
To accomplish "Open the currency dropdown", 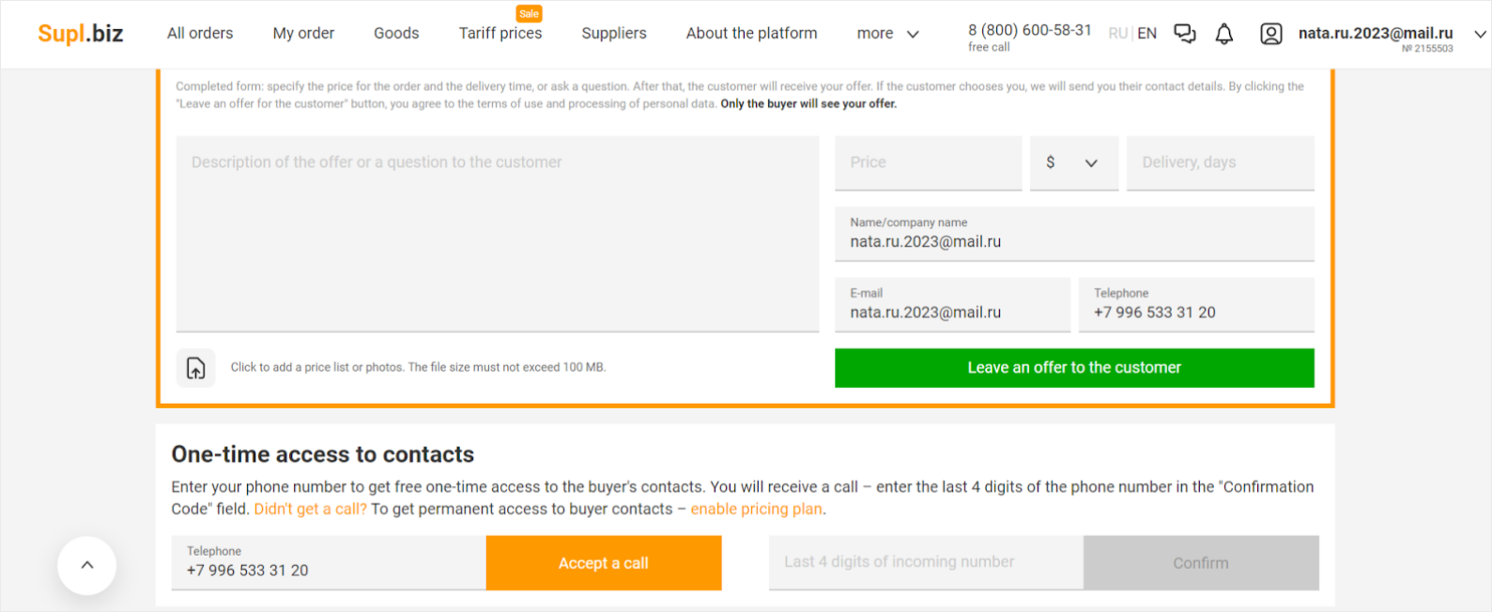I will tap(1073, 163).
